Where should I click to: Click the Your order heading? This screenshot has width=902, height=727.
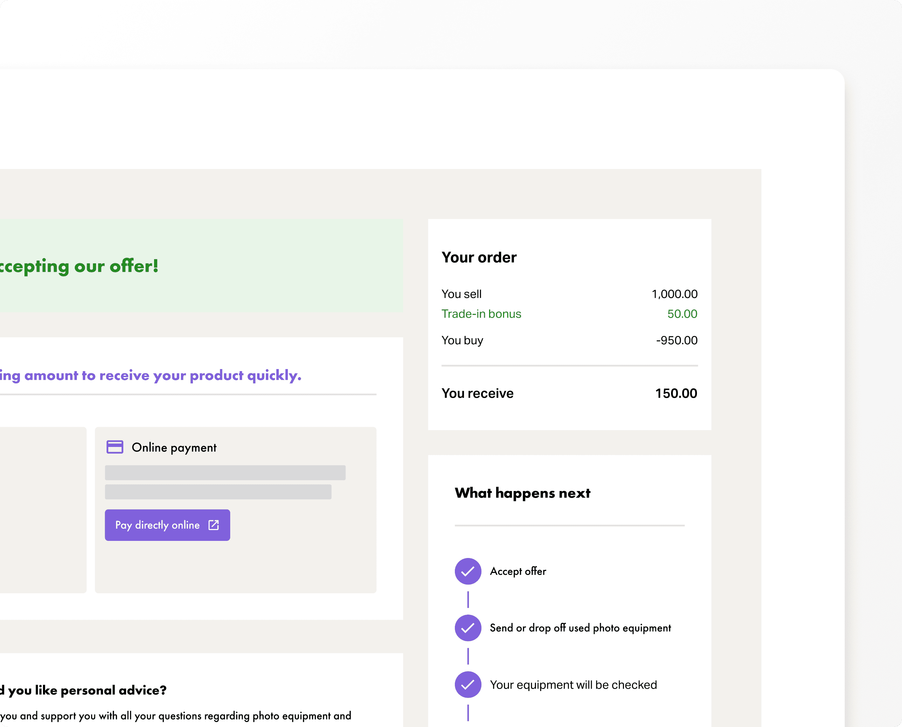(479, 257)
